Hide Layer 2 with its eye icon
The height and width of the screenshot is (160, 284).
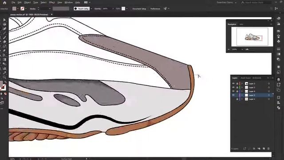point(233,84)
